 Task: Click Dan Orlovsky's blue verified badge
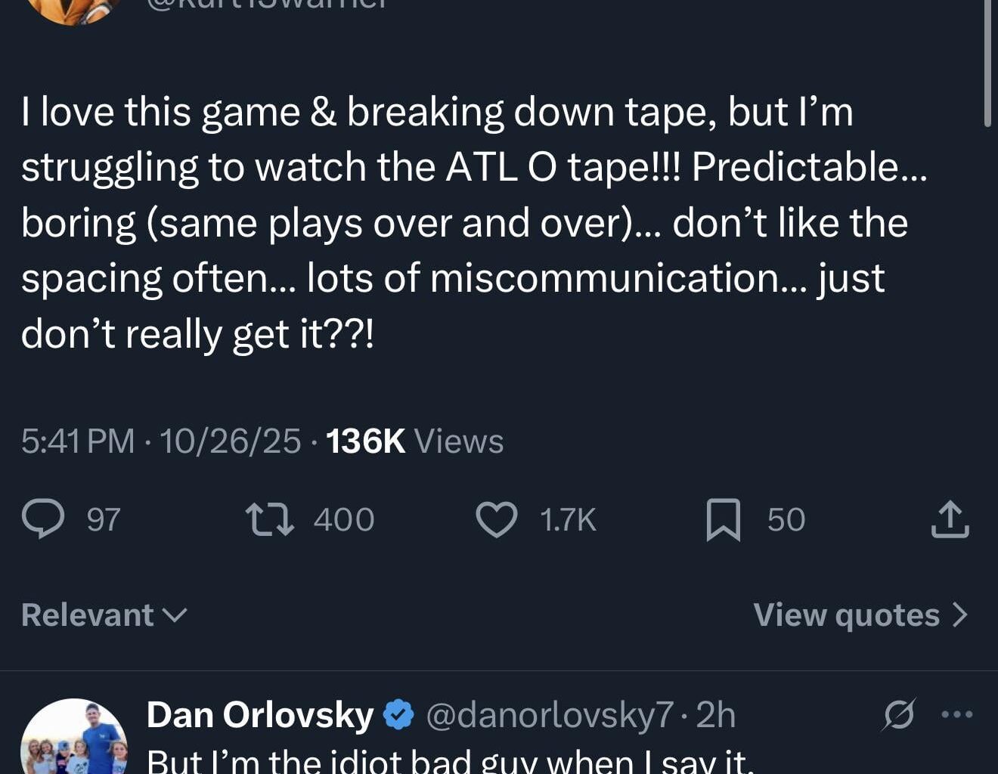click(398, 715)
